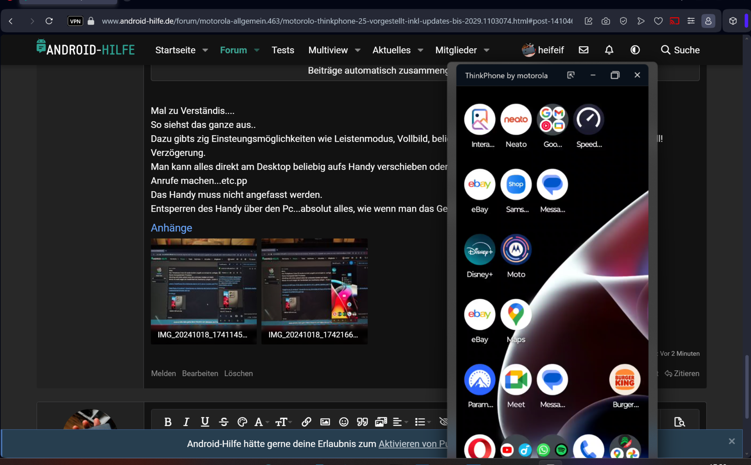Insert link with chain icon
Image resolution: width=751 pixels, height=465 pixels.
point(306,422)
